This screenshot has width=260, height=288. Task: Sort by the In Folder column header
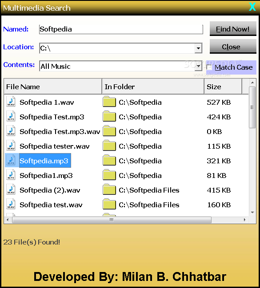point(153,87)
